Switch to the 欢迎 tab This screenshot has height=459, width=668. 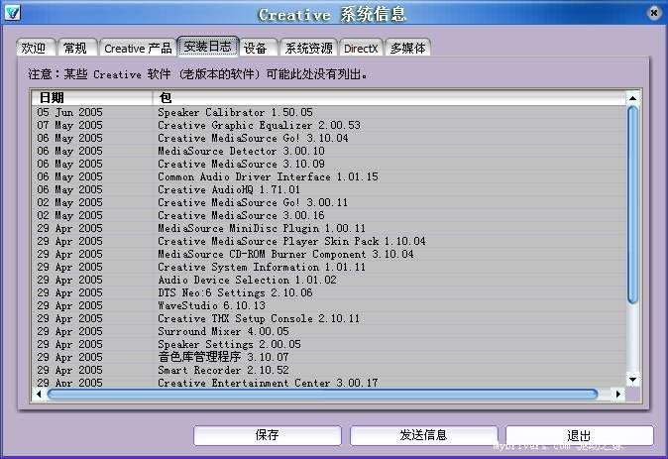tap(35, 49)
